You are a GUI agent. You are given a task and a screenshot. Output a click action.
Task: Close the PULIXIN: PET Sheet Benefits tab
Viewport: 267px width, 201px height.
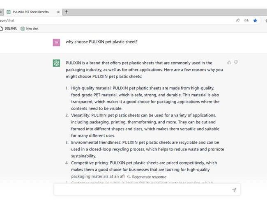pos(58,12)
